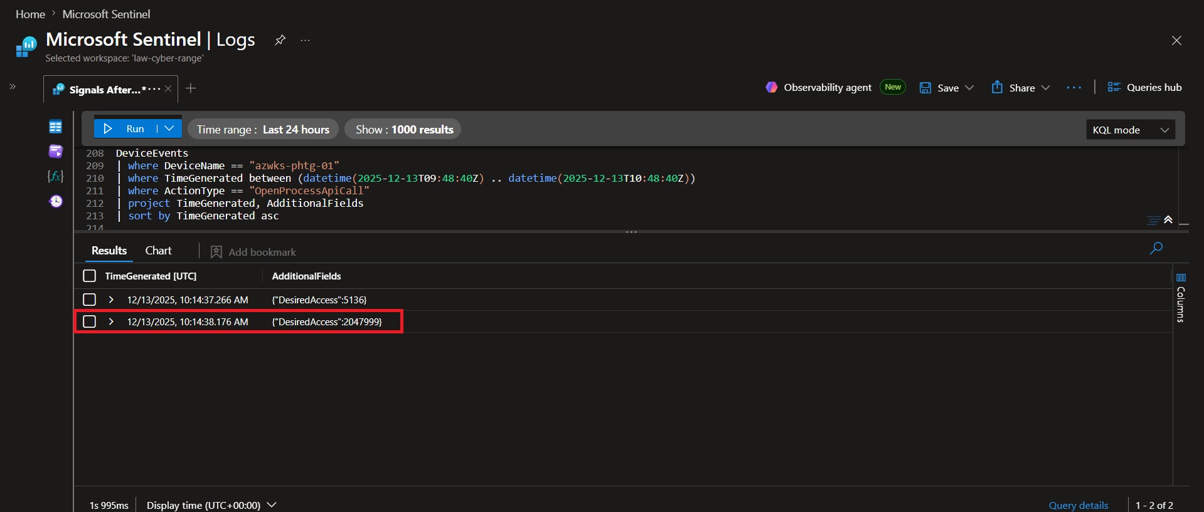Search the results with the magnifier icon

1156,248
